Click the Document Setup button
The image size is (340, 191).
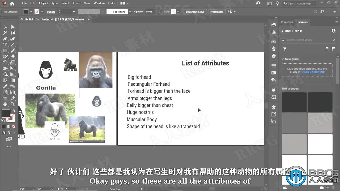pos(195,12)
